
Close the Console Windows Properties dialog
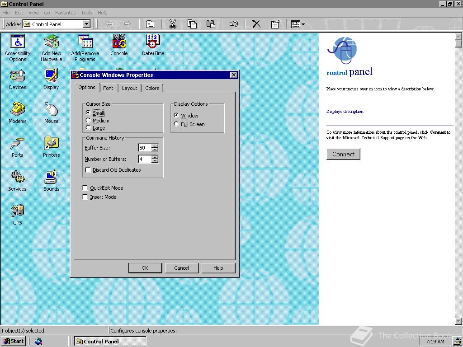pos(234,75)
